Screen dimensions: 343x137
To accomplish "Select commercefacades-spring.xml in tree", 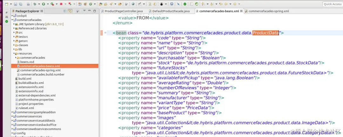I will click(40, 70).
